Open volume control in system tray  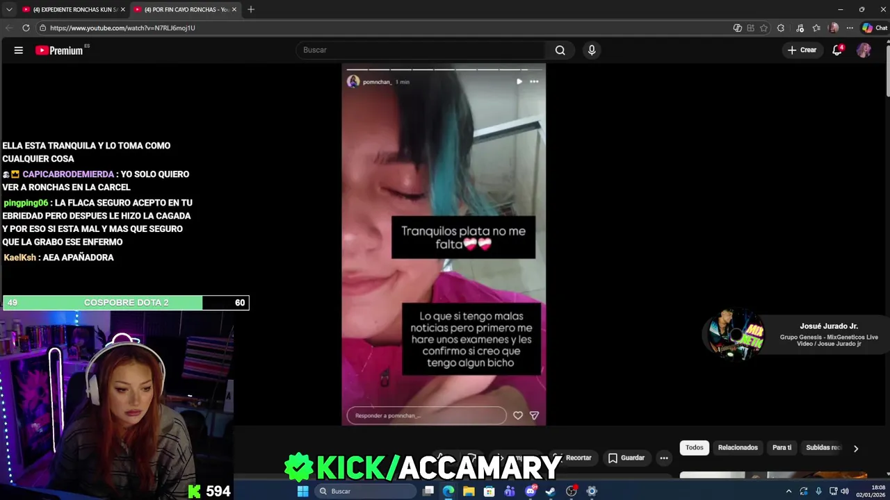845,491
